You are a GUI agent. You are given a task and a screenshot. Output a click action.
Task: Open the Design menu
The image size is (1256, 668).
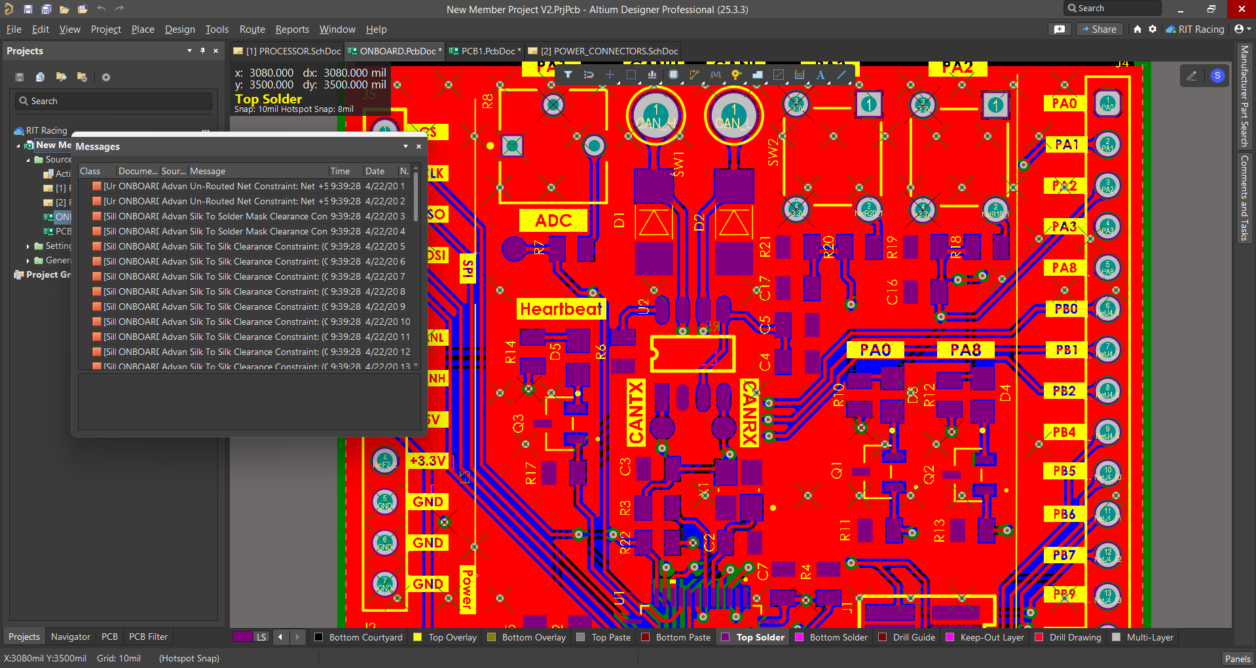pos(179,29)
